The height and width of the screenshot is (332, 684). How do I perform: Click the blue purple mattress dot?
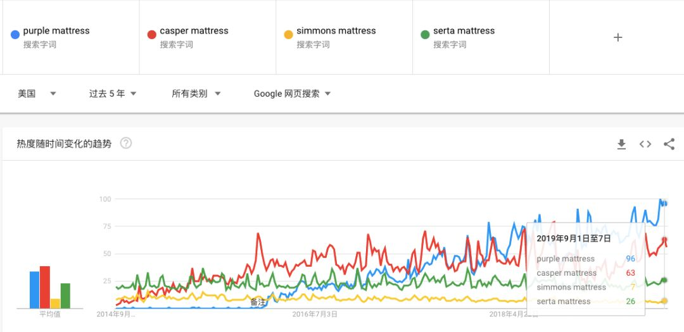[x=15, y=34]
